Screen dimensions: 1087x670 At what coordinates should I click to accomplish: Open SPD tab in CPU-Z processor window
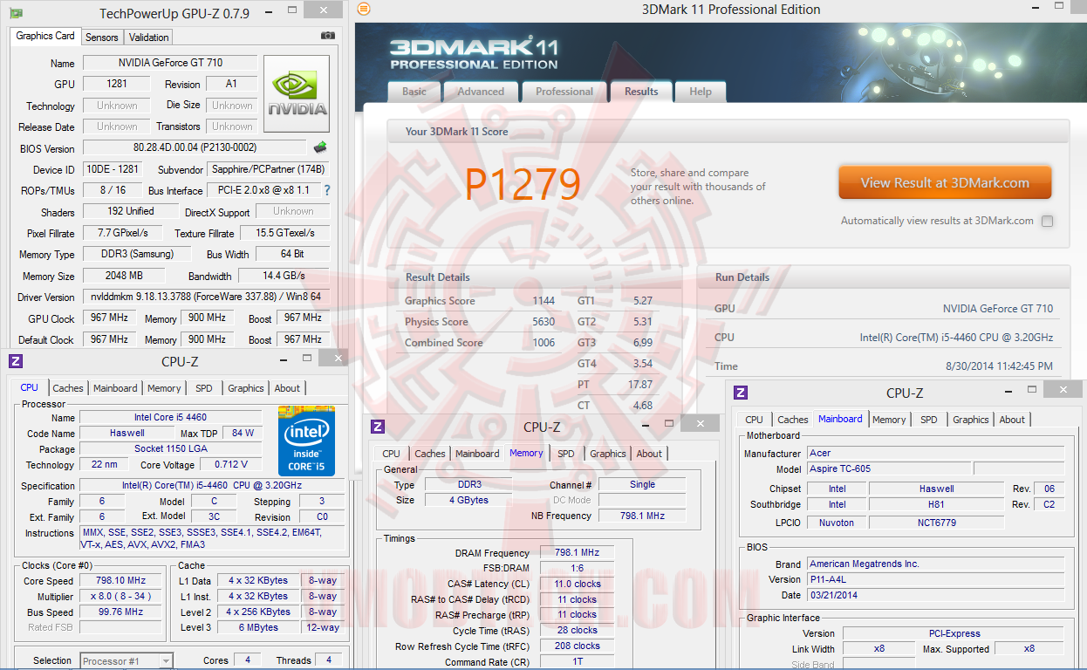tap(203, 388)
